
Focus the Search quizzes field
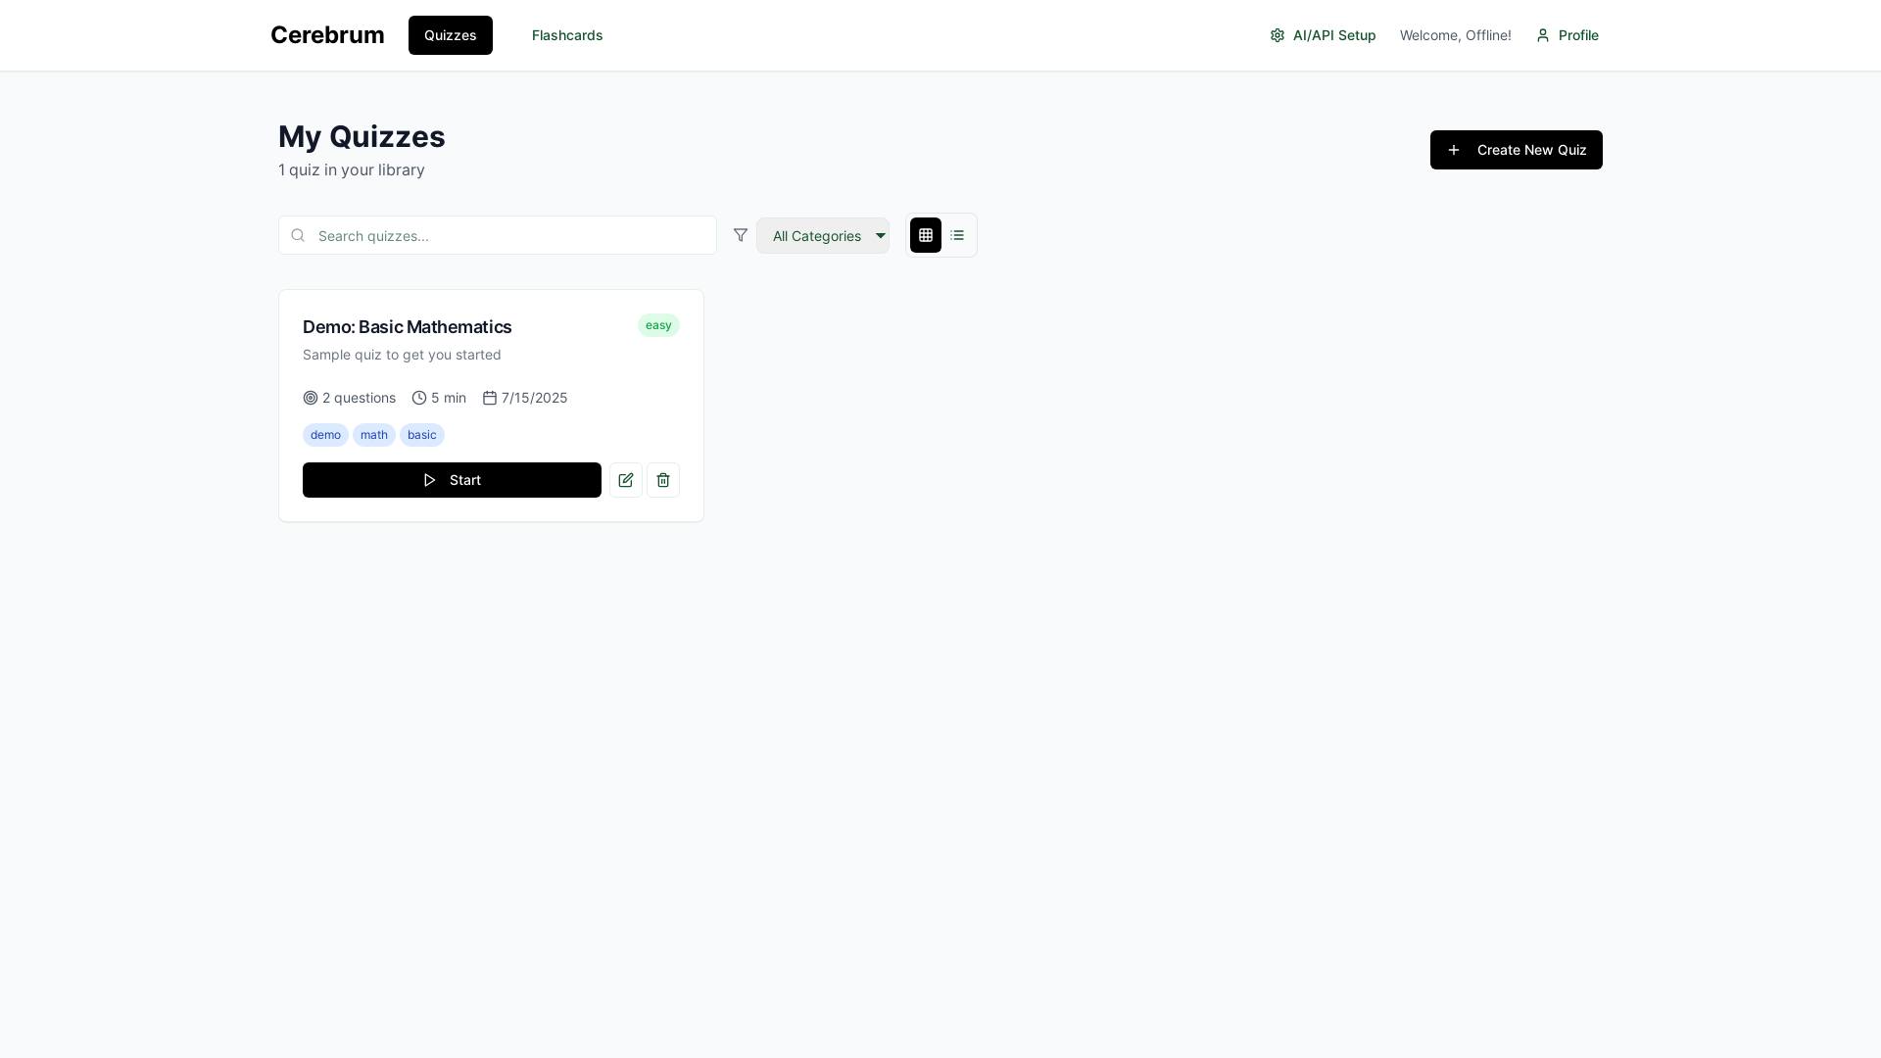pyautogui.click(x=498, y=235)
